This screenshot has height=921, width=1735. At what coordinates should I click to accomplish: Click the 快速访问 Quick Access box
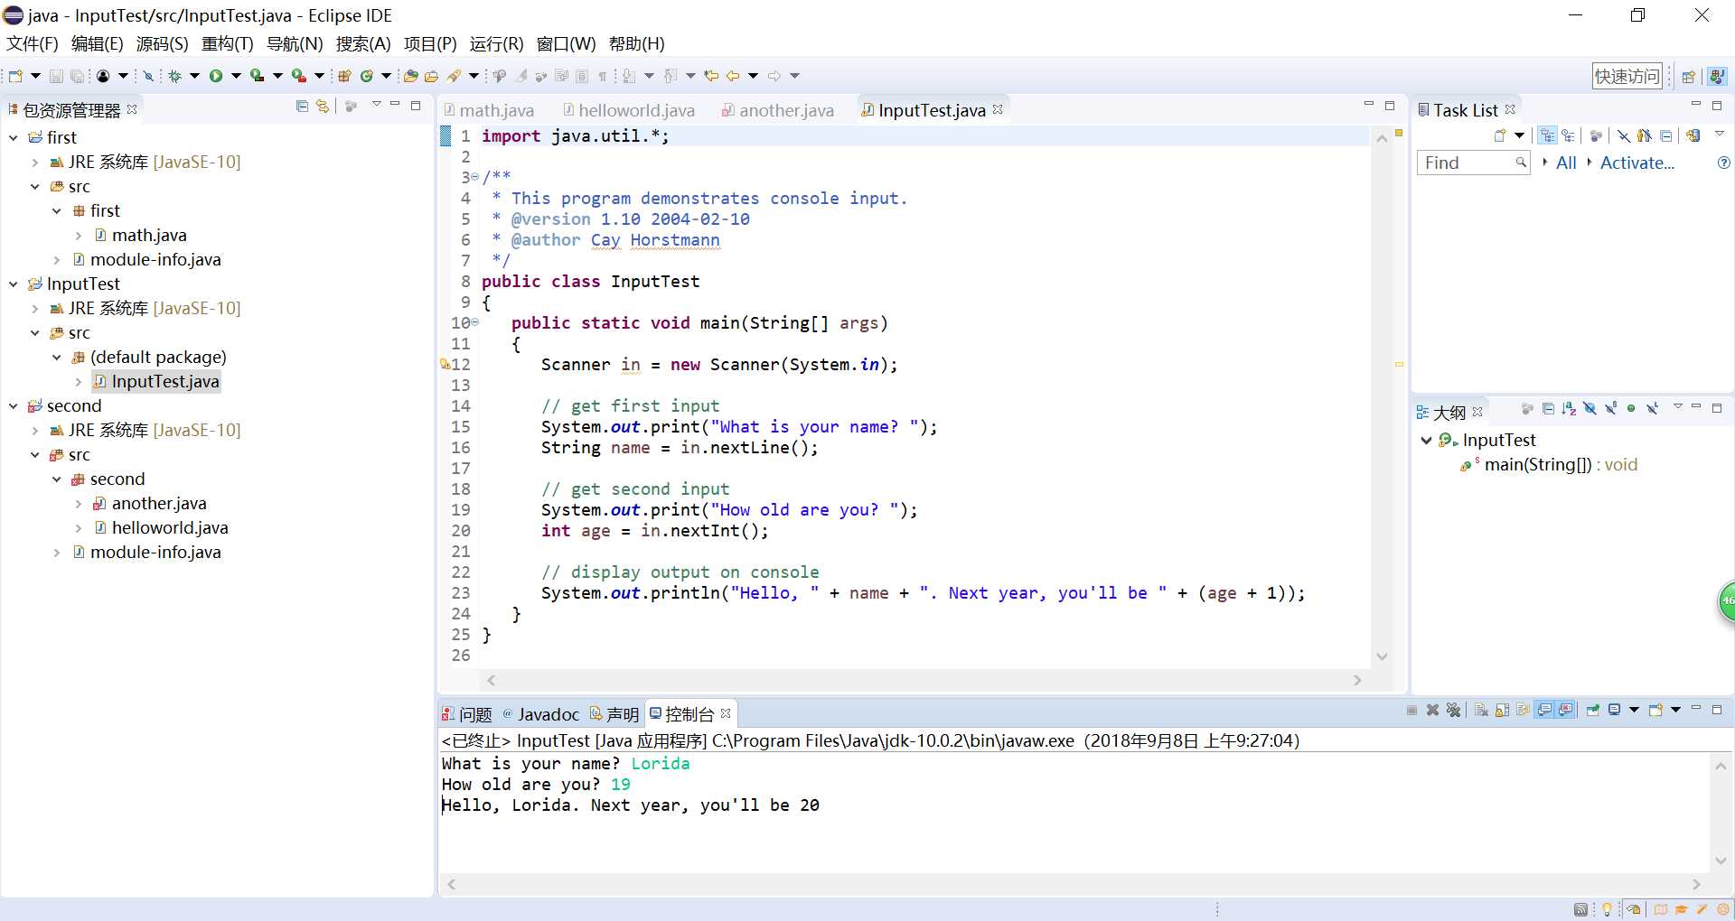coord(1627,77)
